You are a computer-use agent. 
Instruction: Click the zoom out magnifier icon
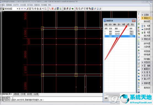point(80,9)
